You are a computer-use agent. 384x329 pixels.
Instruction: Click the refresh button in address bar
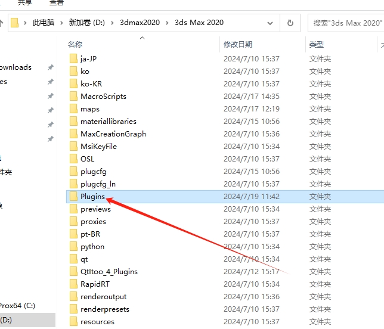pos(290,23)
